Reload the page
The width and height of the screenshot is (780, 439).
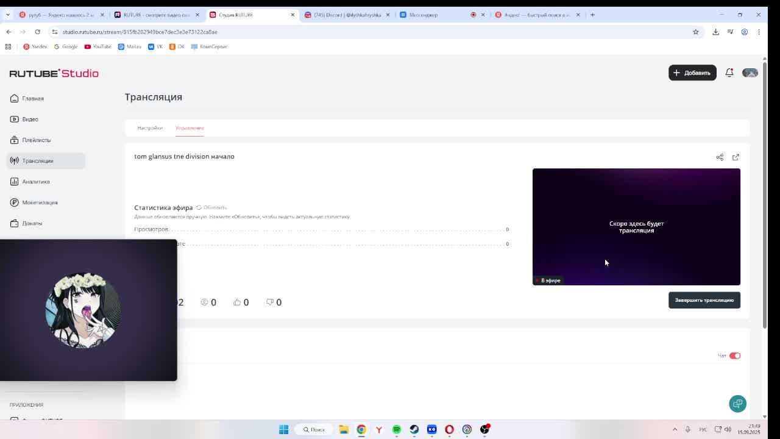pyautogui.click(x=37, y=32)
